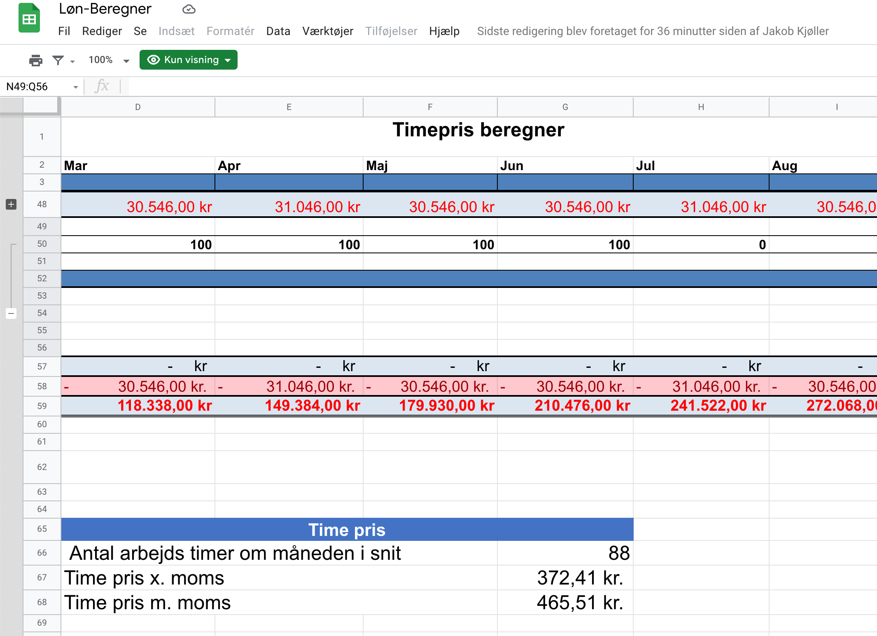877x636 pixels.
Task: Open the Fil menu
Action: (x=64, y=31)
